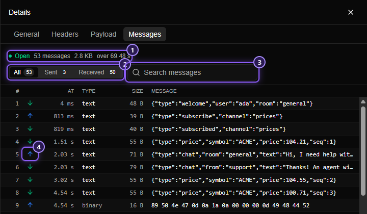Image resolution: width=367 pixels, height=214 pixels.
Task: Click the received arrow on message 1
Action: point(30,103)
